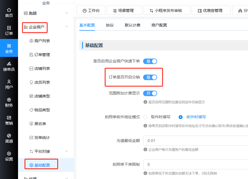Switch to the 默认计费 tab
This screenshot has height=179, width=248.
pyautogui.click(x=133, y=25)
